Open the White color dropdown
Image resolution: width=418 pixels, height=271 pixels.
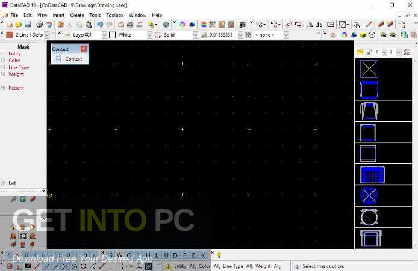click(x=149, y=35)
